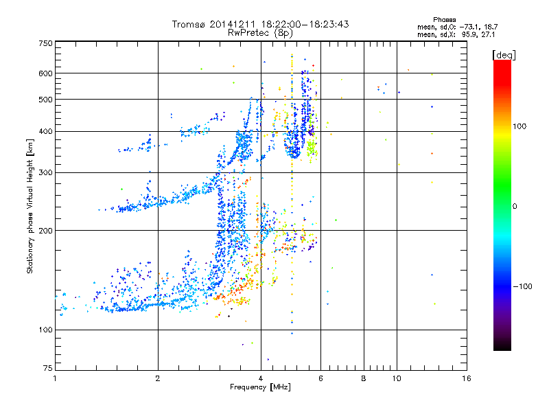Click the "[deg]" colorbar unit label
The image size is (549, 412).
pos(504,55)
